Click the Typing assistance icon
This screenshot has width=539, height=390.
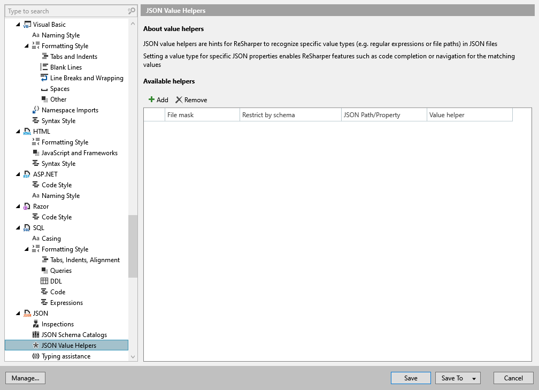[x=36, y=356]
